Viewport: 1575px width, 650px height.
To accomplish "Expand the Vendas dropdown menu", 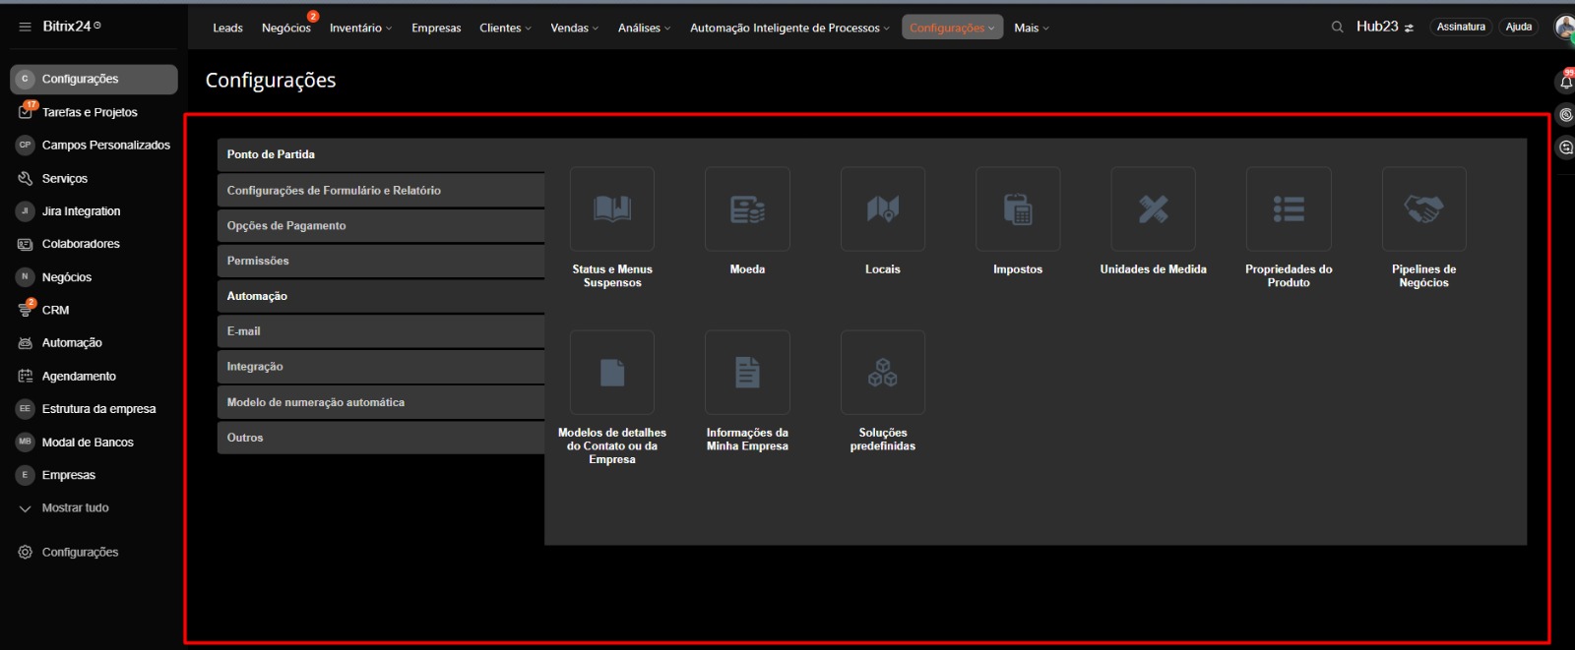I will coord(574,28).
